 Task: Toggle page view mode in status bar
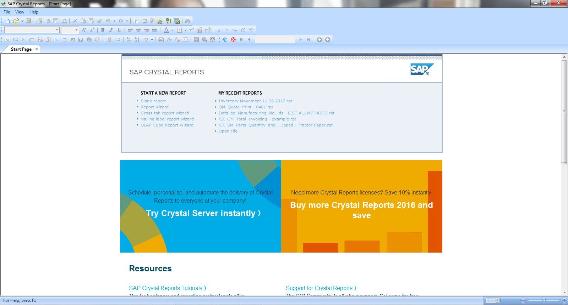pyautogui.click(x=489, y=300)
